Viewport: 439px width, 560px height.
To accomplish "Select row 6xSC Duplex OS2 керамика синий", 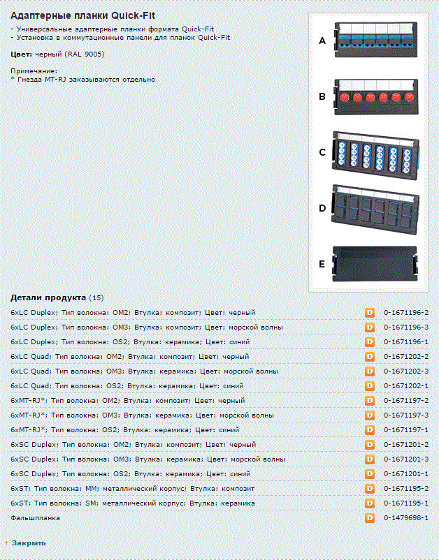I will click(131, 474).
